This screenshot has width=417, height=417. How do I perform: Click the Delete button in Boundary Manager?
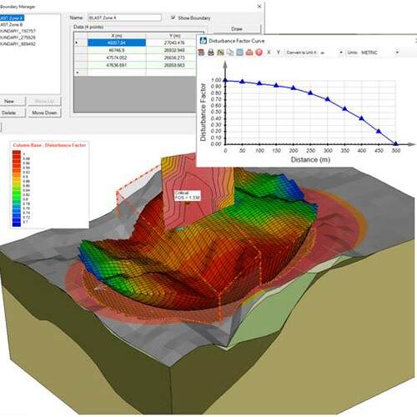tap(13, 113)
